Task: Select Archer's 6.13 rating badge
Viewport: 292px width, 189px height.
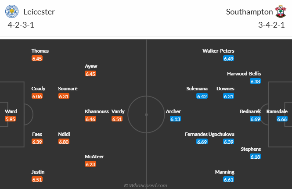Action: (x=176, y=119)
